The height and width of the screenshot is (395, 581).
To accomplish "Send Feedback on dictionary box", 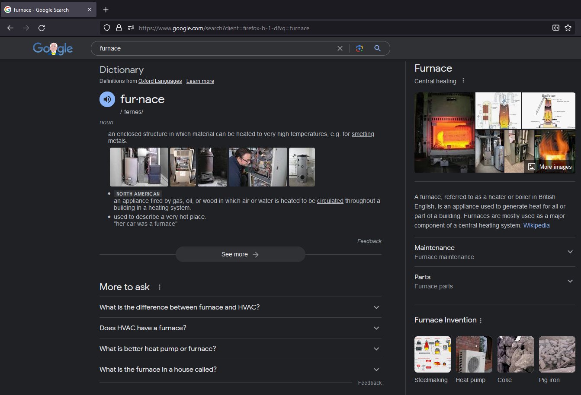I will pyautogui.click(x=369, y=241).
